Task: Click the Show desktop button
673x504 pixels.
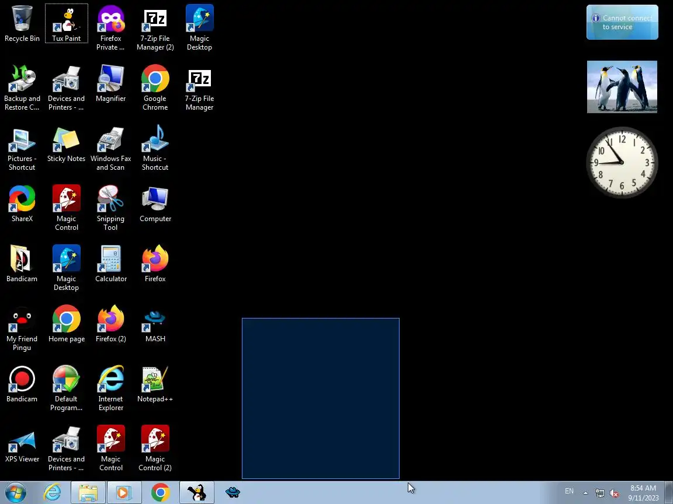Action: (x=669, y=492)
